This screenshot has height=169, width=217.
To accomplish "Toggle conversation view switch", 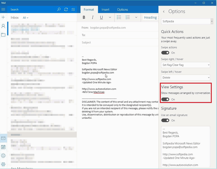I will click(x=165, y=99).
